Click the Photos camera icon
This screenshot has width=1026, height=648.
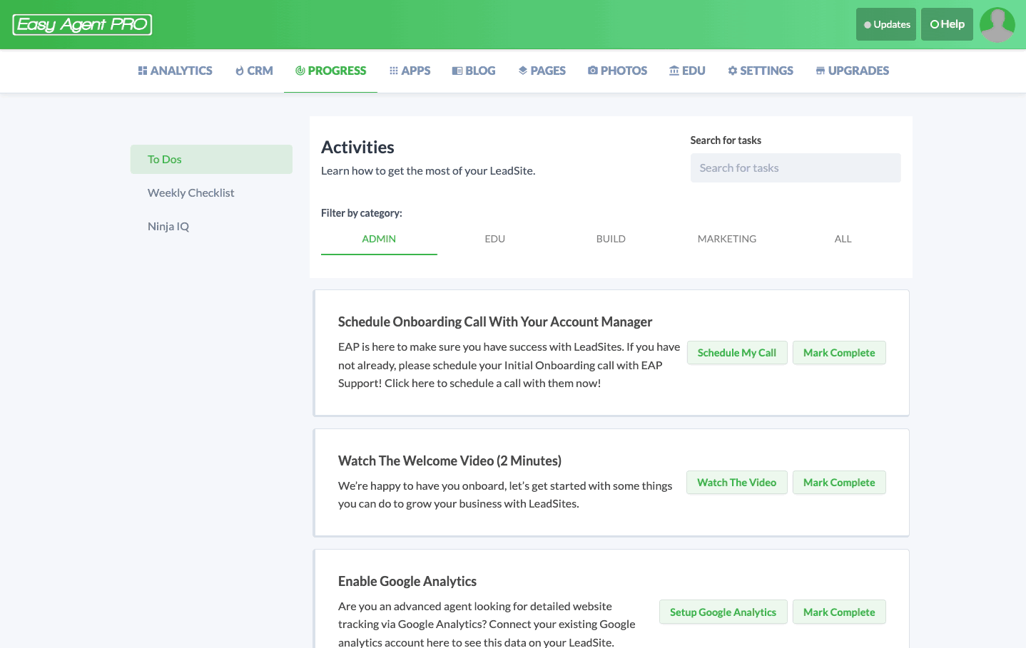coord(593,71)
